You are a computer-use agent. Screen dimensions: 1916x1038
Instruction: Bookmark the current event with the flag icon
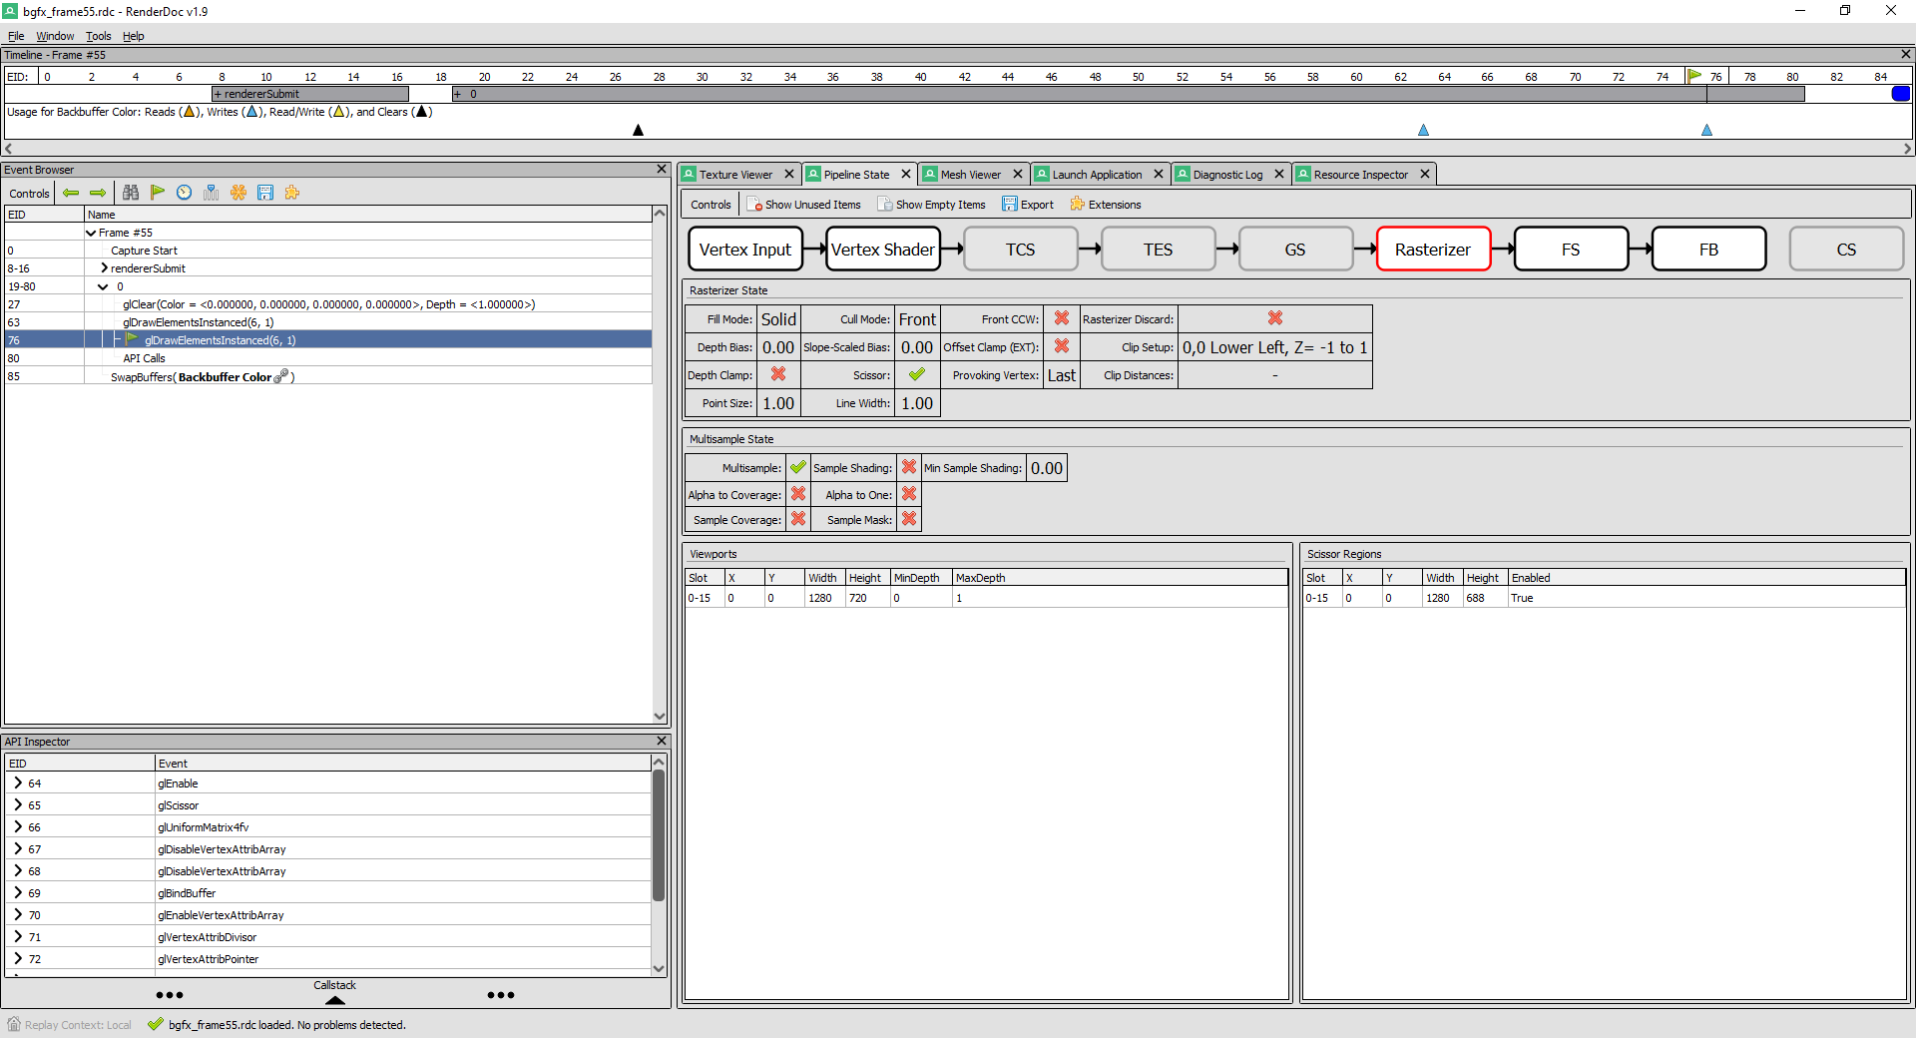(x=157, y=193)
